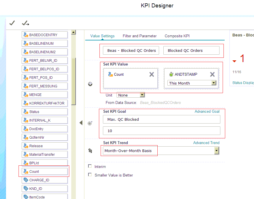
Task: Open Advanced Trend settings
Action: (206, 143)
